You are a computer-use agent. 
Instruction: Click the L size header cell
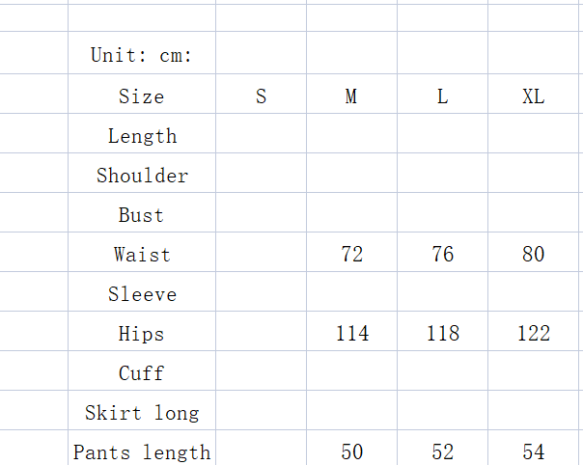[x=442, y=96]
